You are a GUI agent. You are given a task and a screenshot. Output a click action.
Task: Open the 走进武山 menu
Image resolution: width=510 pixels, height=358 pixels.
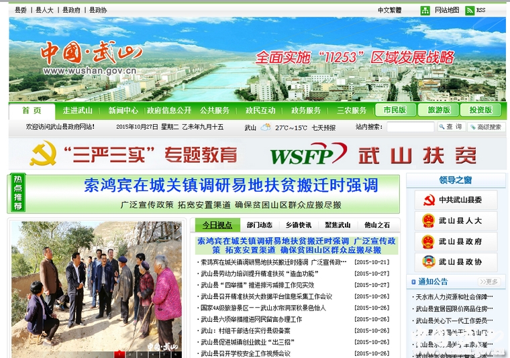[77, 111]
